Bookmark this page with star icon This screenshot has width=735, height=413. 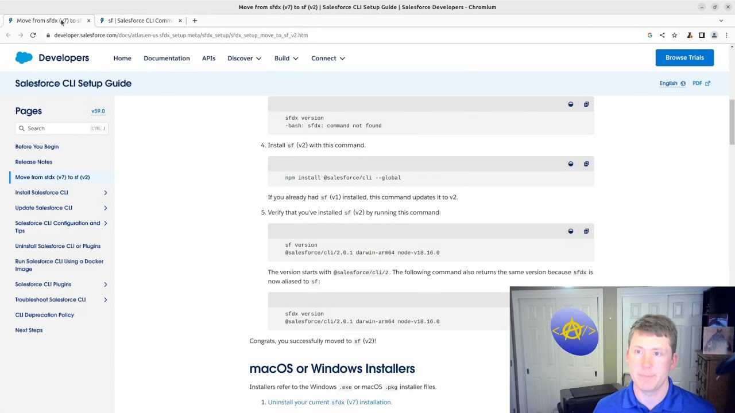pyautogui.click(x=674, y=35)
